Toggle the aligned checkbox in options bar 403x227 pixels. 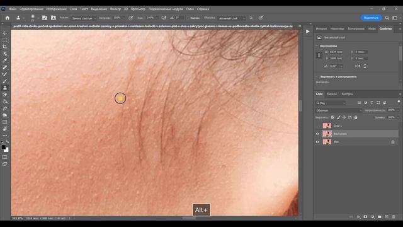(188, 18)
